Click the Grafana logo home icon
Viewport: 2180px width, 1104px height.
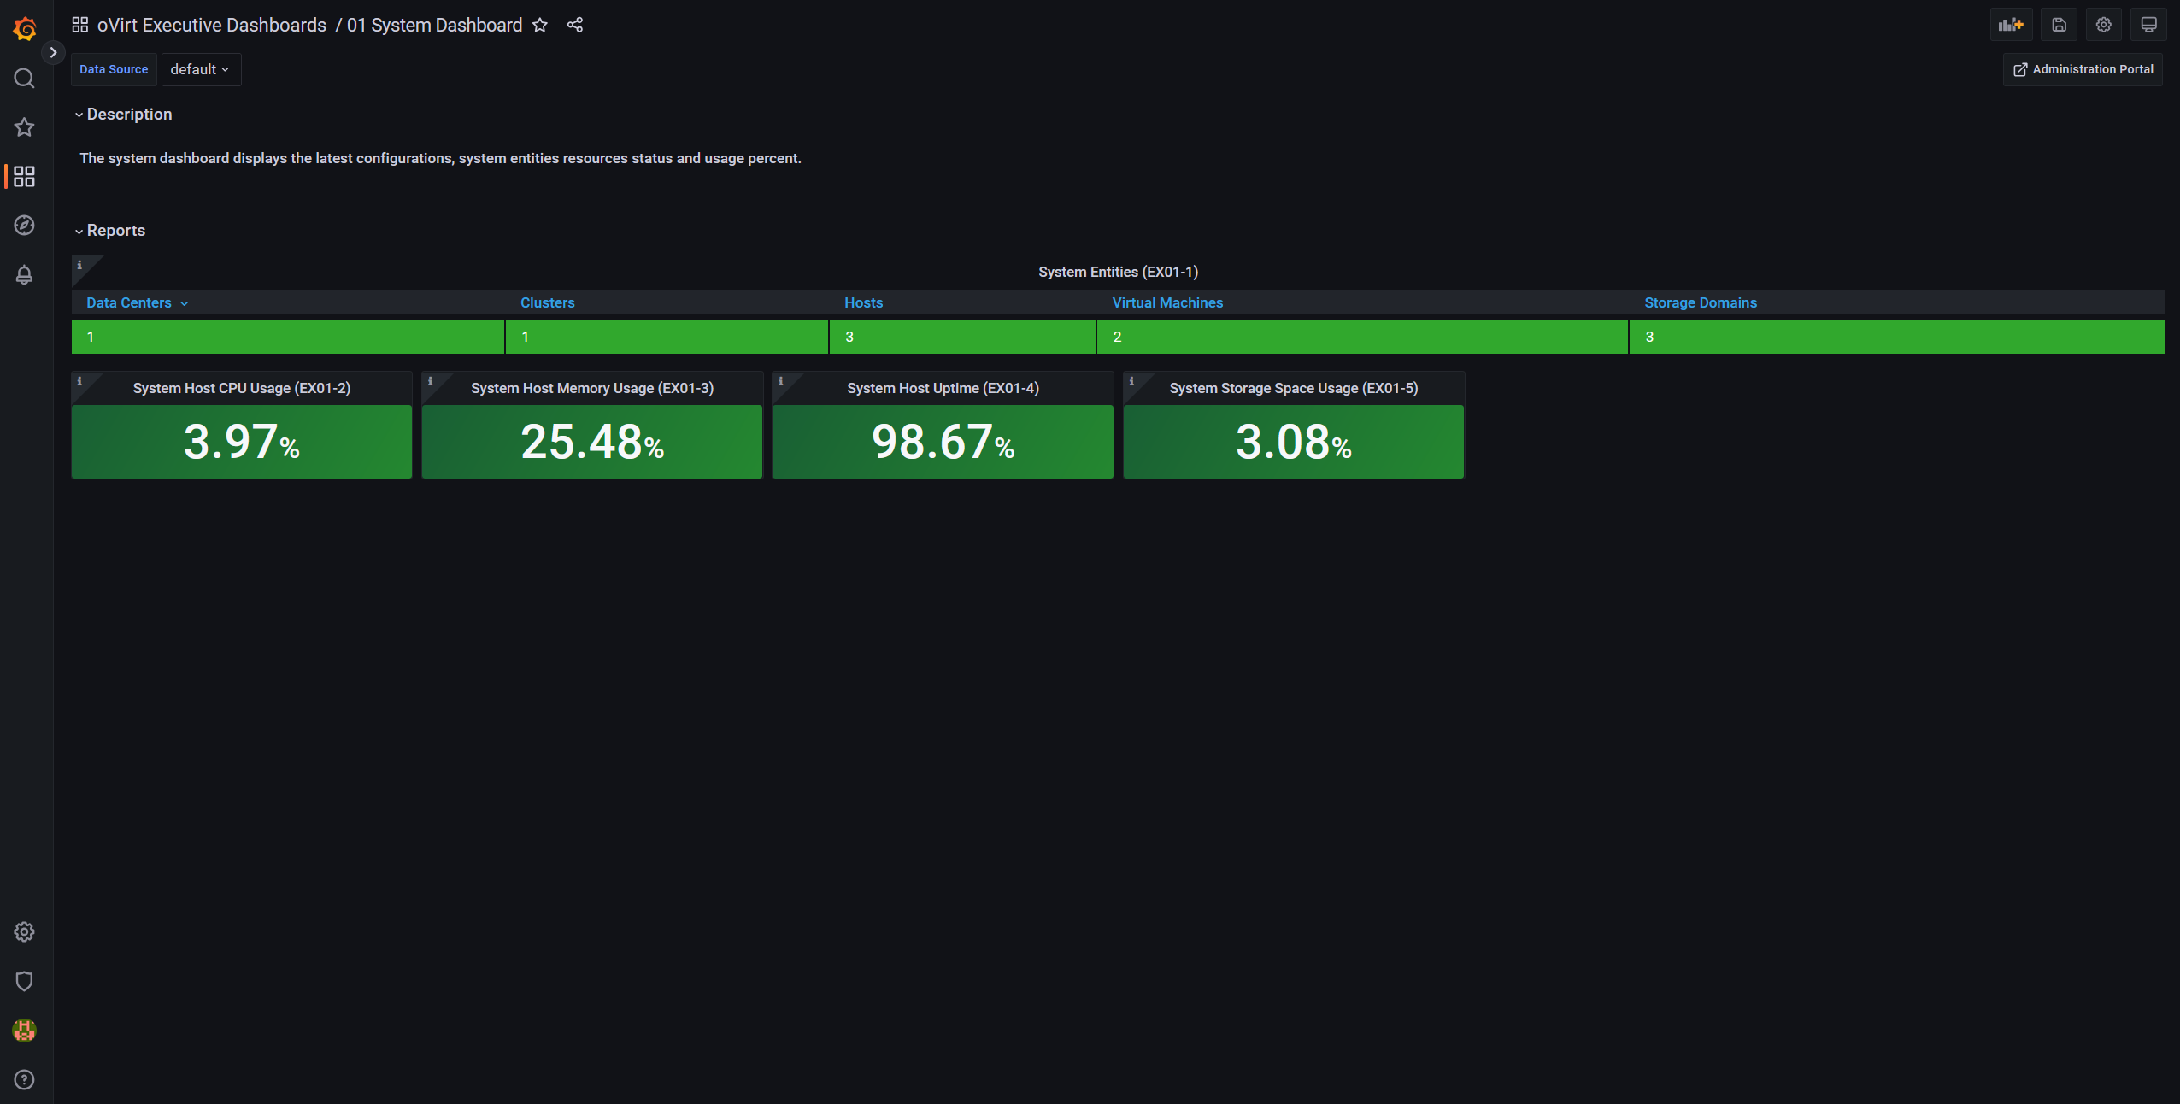click(25, 29)
